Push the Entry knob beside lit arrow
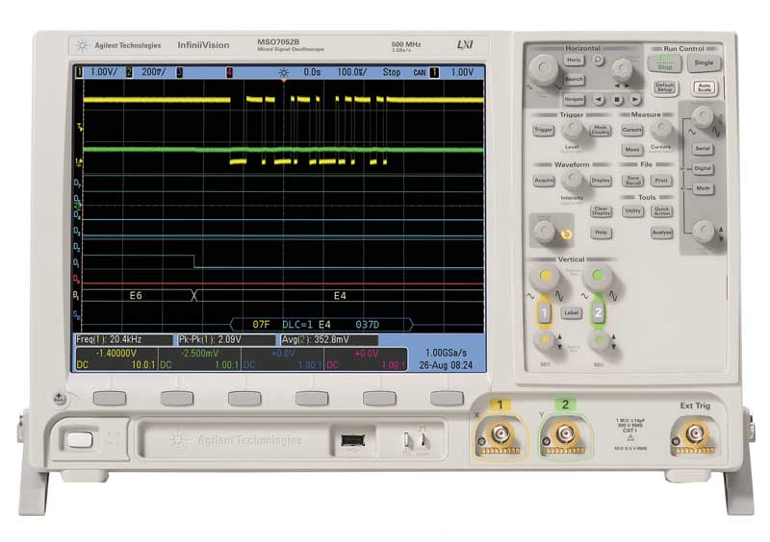Image resolution: width=770 pixels, height=542 pixels. tap(545, 231)
